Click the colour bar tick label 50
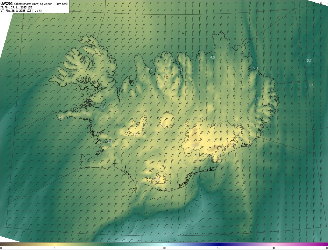The image size is (328, 250). pos(326,248)
